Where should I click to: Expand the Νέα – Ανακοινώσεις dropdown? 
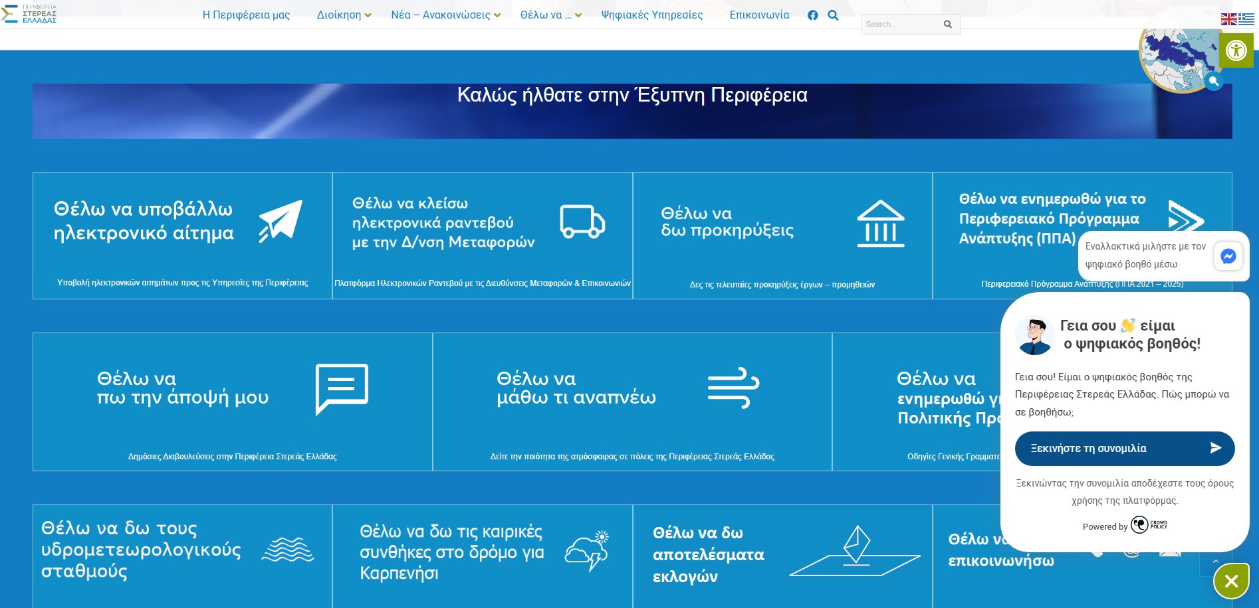[x=445, y=15]
